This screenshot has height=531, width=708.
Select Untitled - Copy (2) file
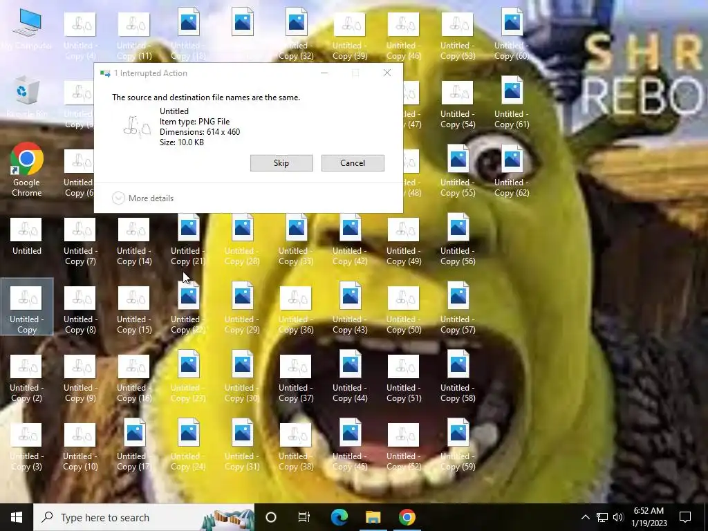[26, 380]
